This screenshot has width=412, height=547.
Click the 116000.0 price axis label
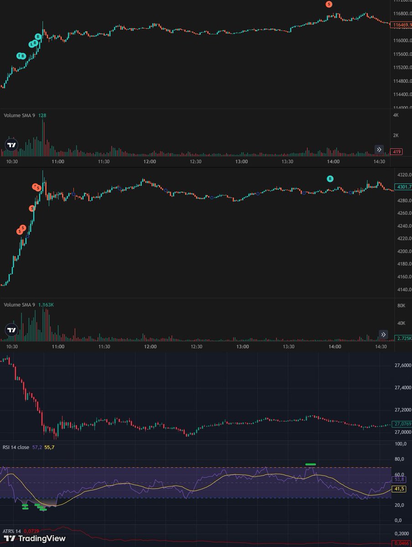pos(403,41)
